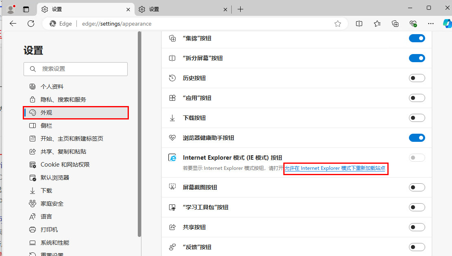This screenshot has width=452, height=256.
Task: Click the address bar URL
Action: [117, 24]
